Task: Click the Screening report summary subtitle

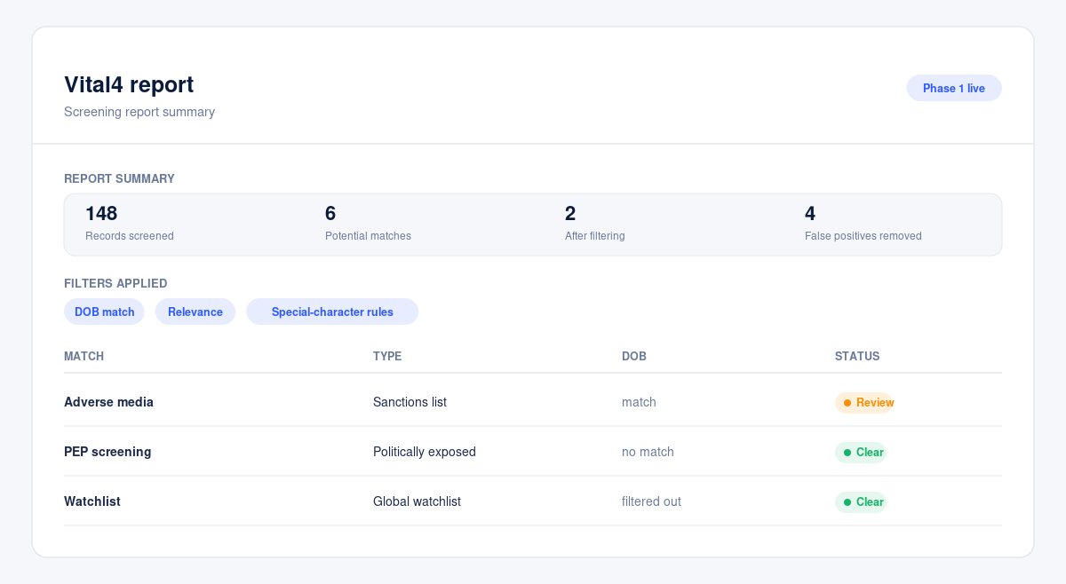Action: click(x=139, y=112)
